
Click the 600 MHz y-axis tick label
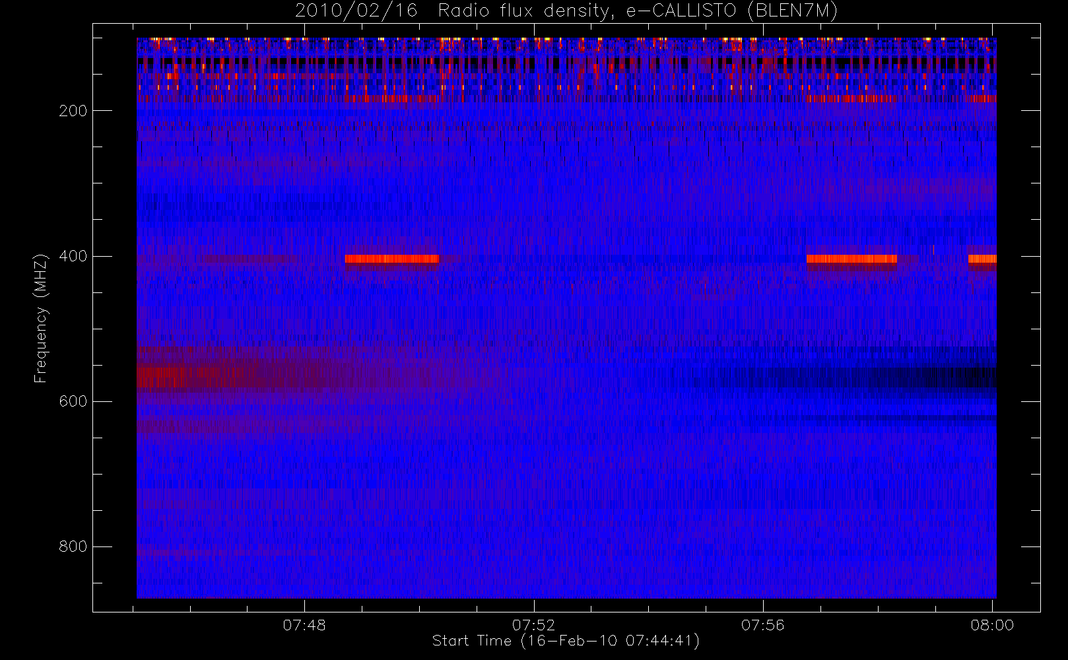point(73,401)
